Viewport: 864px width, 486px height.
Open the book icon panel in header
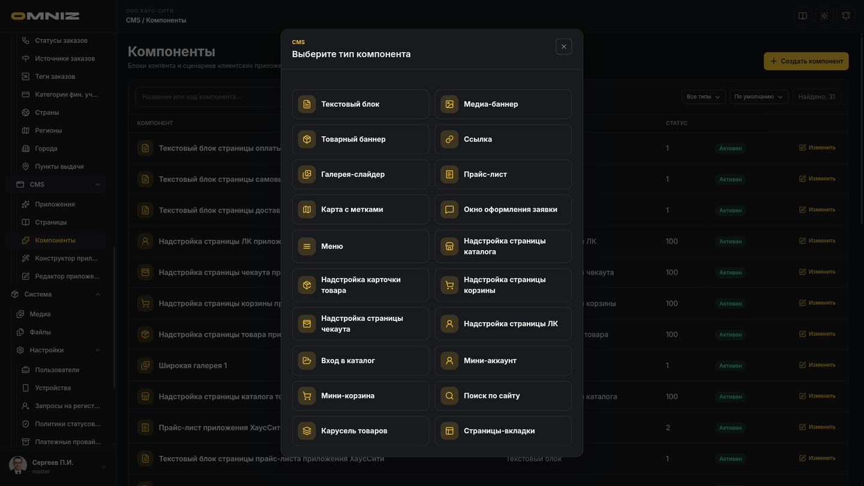coord(803,16)
